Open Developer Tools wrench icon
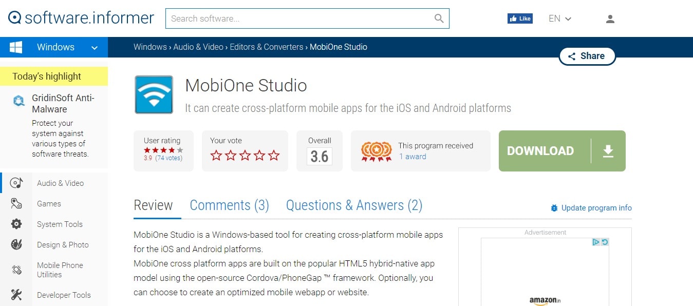Screen dimensions: 693x306 click(16, 295)
